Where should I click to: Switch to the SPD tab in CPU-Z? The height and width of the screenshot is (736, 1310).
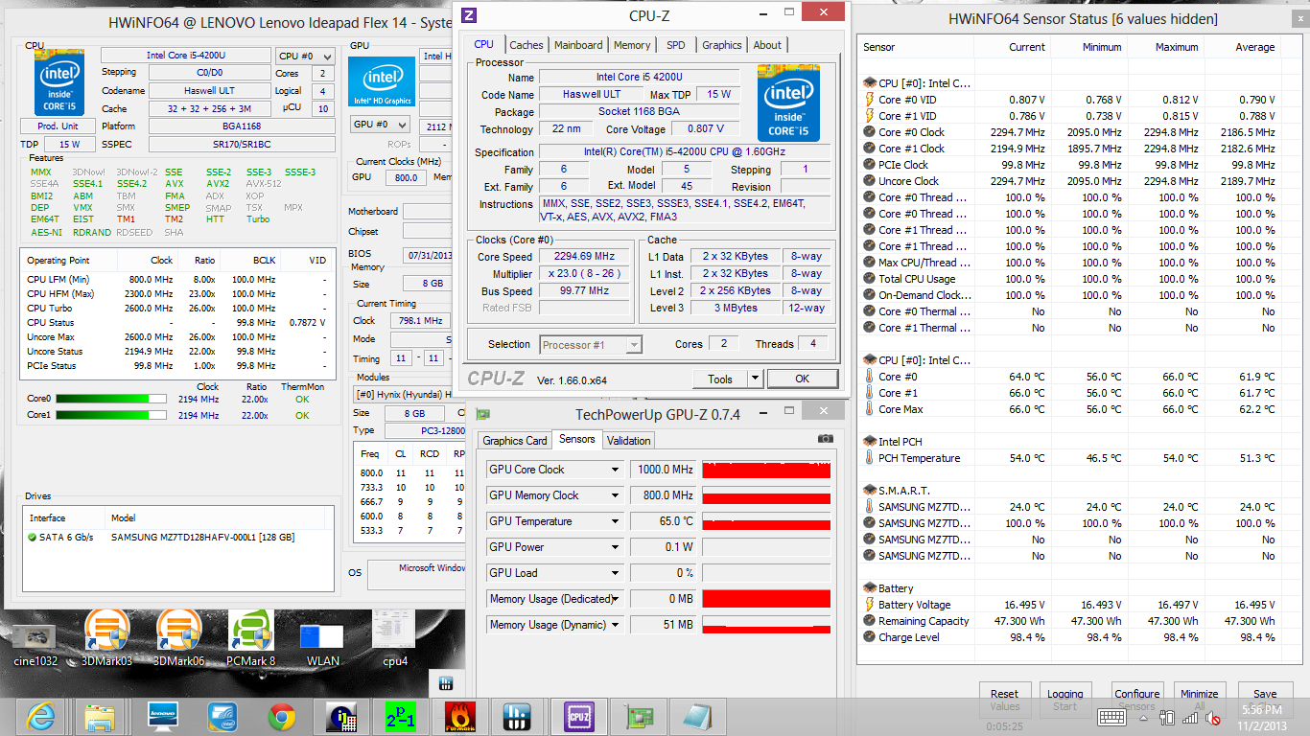coord(676,45)
